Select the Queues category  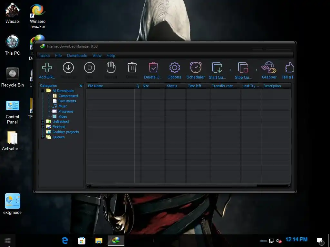pos(59,137)
